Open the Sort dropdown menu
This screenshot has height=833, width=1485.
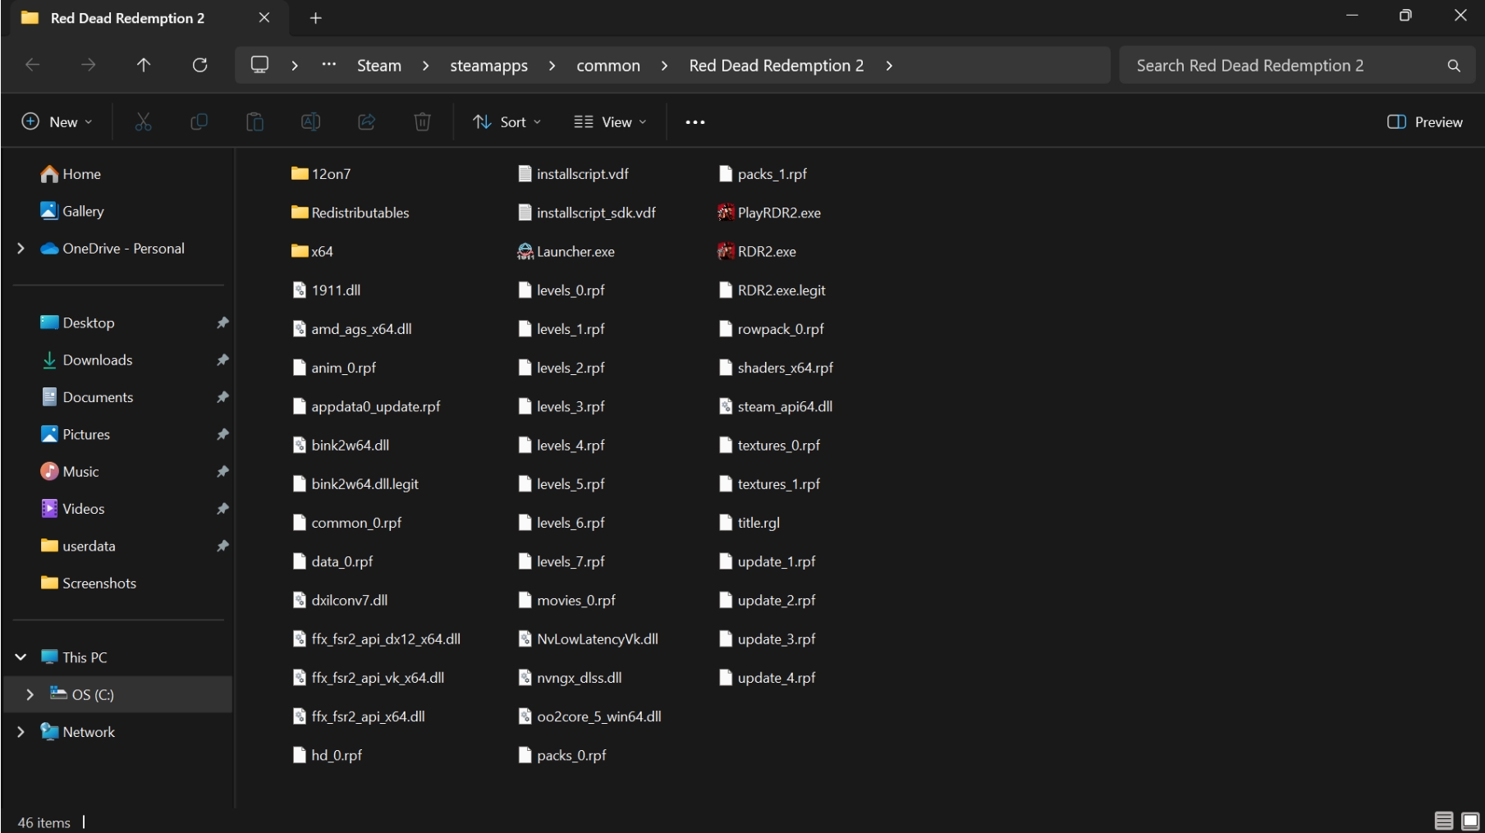point(507,121)
